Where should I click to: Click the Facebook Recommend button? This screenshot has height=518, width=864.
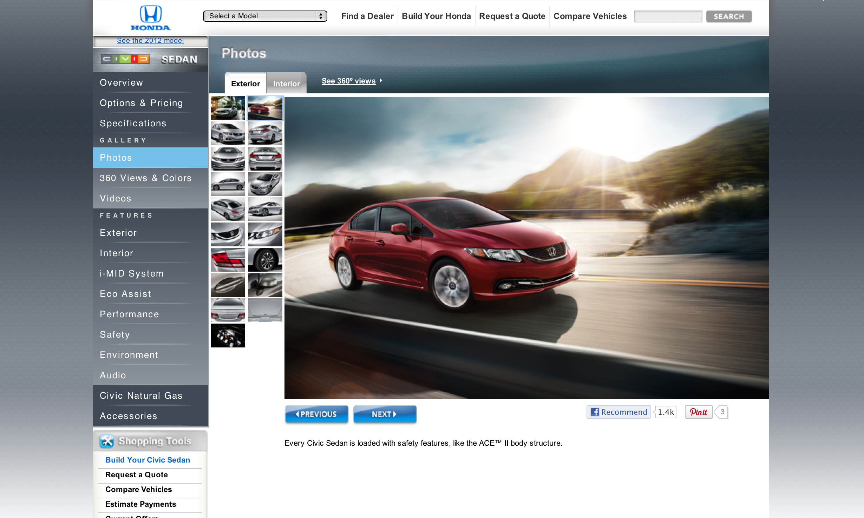pos(618,412)
